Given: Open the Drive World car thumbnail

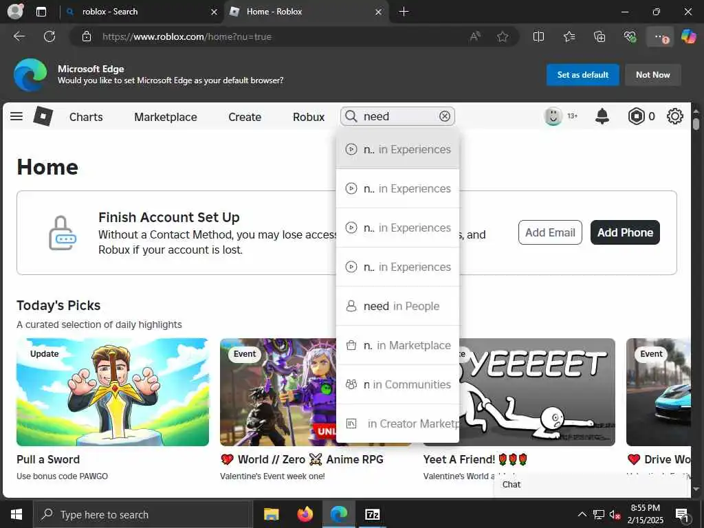Looking at the screenshot, I should tap(658, 392).
